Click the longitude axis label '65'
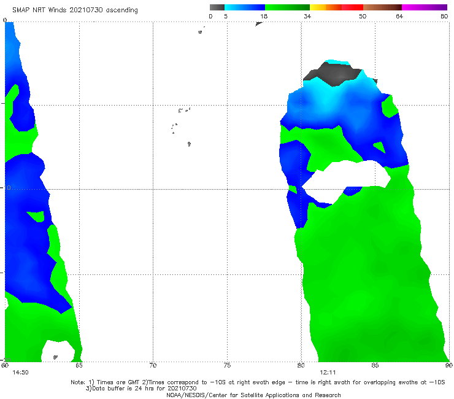The height and width of the screenshot is (399, 454). 79,365
